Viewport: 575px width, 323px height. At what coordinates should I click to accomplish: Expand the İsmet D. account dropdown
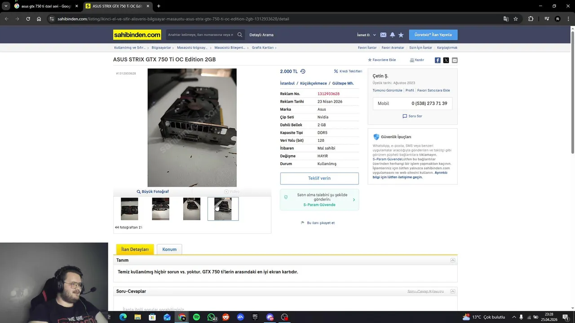pyautogui.click(x=367, y=35)
